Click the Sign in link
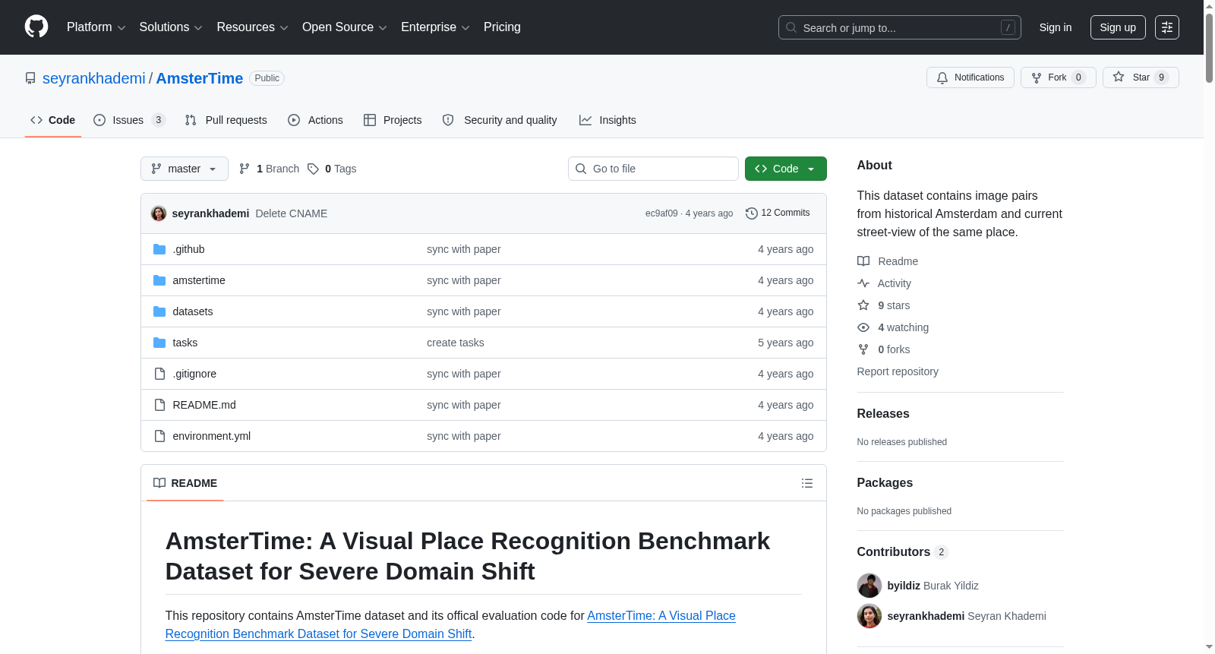This screenshot has width=1215, height=654. pos(1056,27)
